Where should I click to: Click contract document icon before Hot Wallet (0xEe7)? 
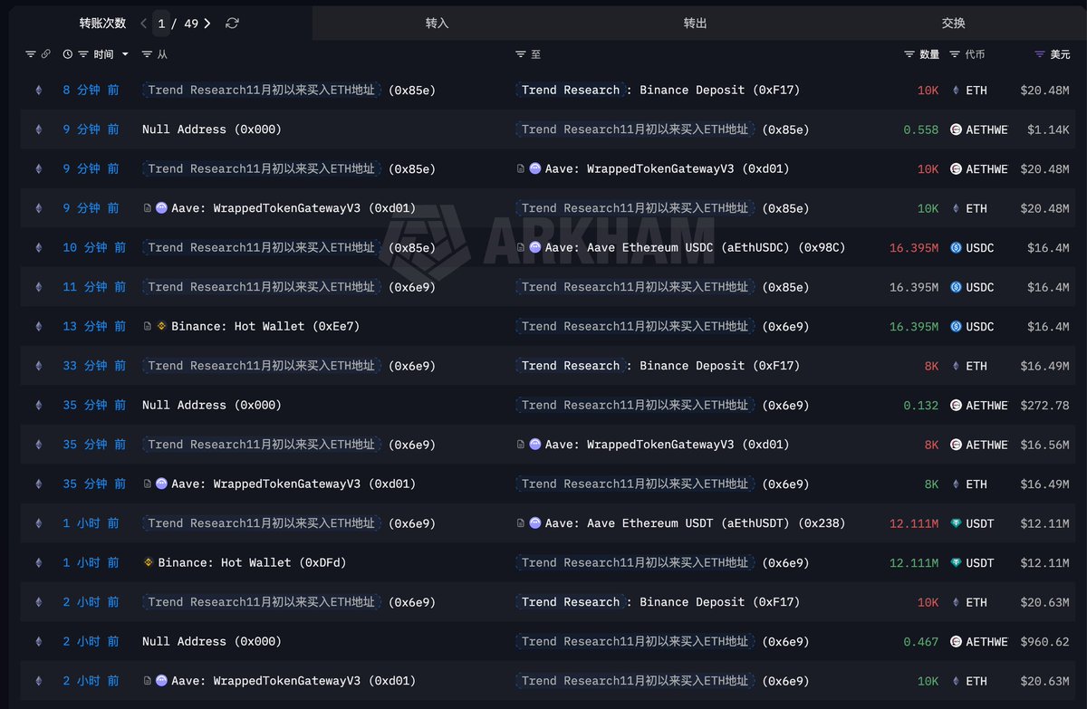point(148,327)
